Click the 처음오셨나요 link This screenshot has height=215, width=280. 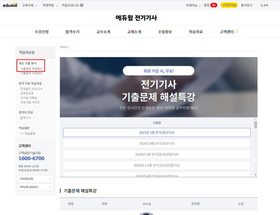70,5
